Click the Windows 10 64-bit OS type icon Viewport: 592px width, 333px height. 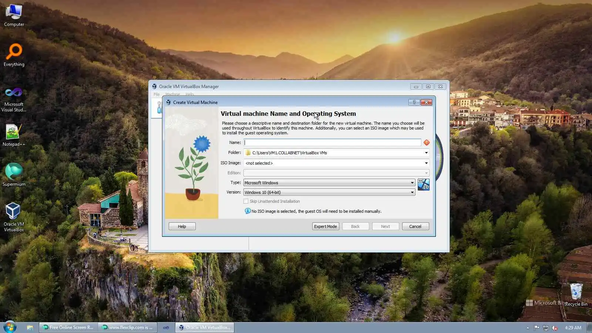coord(424,185)
